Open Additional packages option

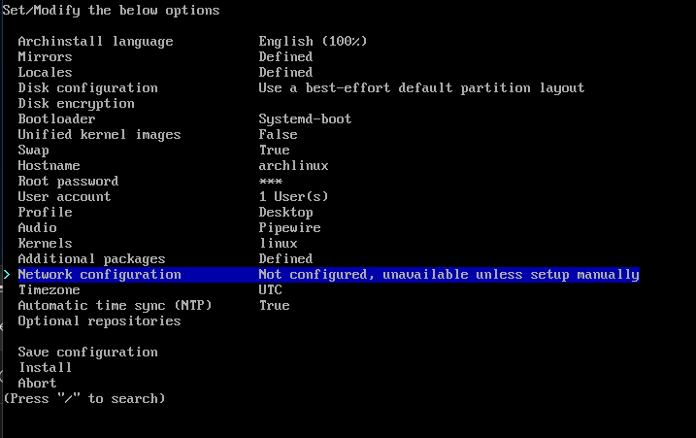tap(91, 259)
